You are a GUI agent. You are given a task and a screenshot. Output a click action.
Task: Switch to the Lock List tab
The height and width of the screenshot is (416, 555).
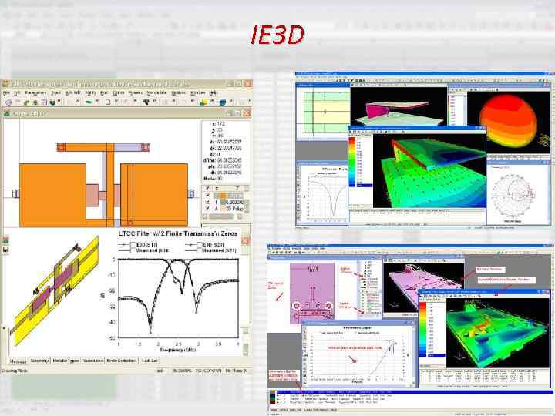pyautogui.click(x=150, y=361)
